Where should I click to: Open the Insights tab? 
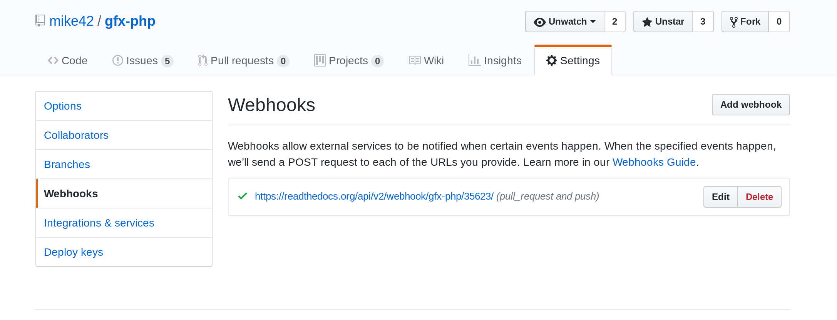coord(495,61)
